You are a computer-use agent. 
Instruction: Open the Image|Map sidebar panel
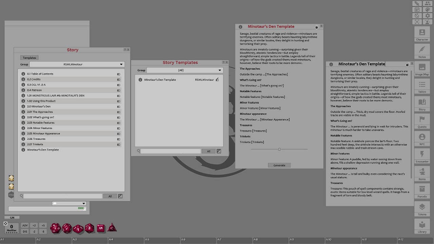tap(422, 69)
